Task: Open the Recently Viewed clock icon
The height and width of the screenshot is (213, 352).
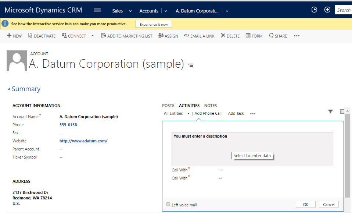Action: pyautogui.click(x=314, y=10)
